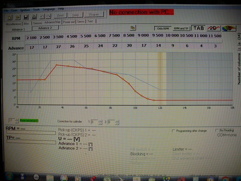241x181 pixels.
Task: Increase cylinder 1 correction value
Action: 100,121
